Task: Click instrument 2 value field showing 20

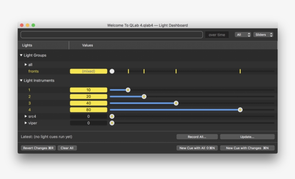Action: coord(88,96)
